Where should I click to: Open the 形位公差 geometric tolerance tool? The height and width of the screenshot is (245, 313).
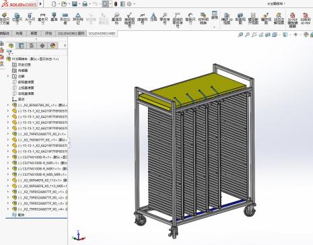pos(65,18)
